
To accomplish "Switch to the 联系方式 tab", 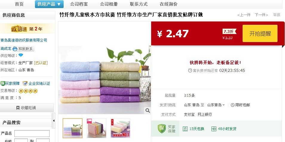I will click(x=139, y=4).
